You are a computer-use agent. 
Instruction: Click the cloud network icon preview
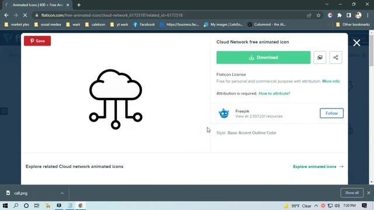pos(116,99)
